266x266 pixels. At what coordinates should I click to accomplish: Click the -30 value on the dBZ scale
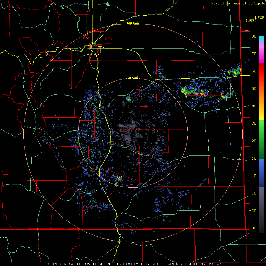253,228
